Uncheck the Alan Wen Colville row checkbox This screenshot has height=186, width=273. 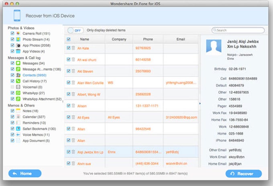coord(69,82)
